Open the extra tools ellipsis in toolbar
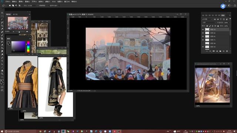Viewport: 237px width, 133px height. [2, 77]
